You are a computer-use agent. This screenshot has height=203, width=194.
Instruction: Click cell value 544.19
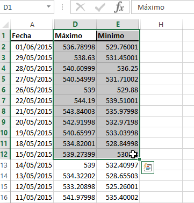click(x=75, y=100)
